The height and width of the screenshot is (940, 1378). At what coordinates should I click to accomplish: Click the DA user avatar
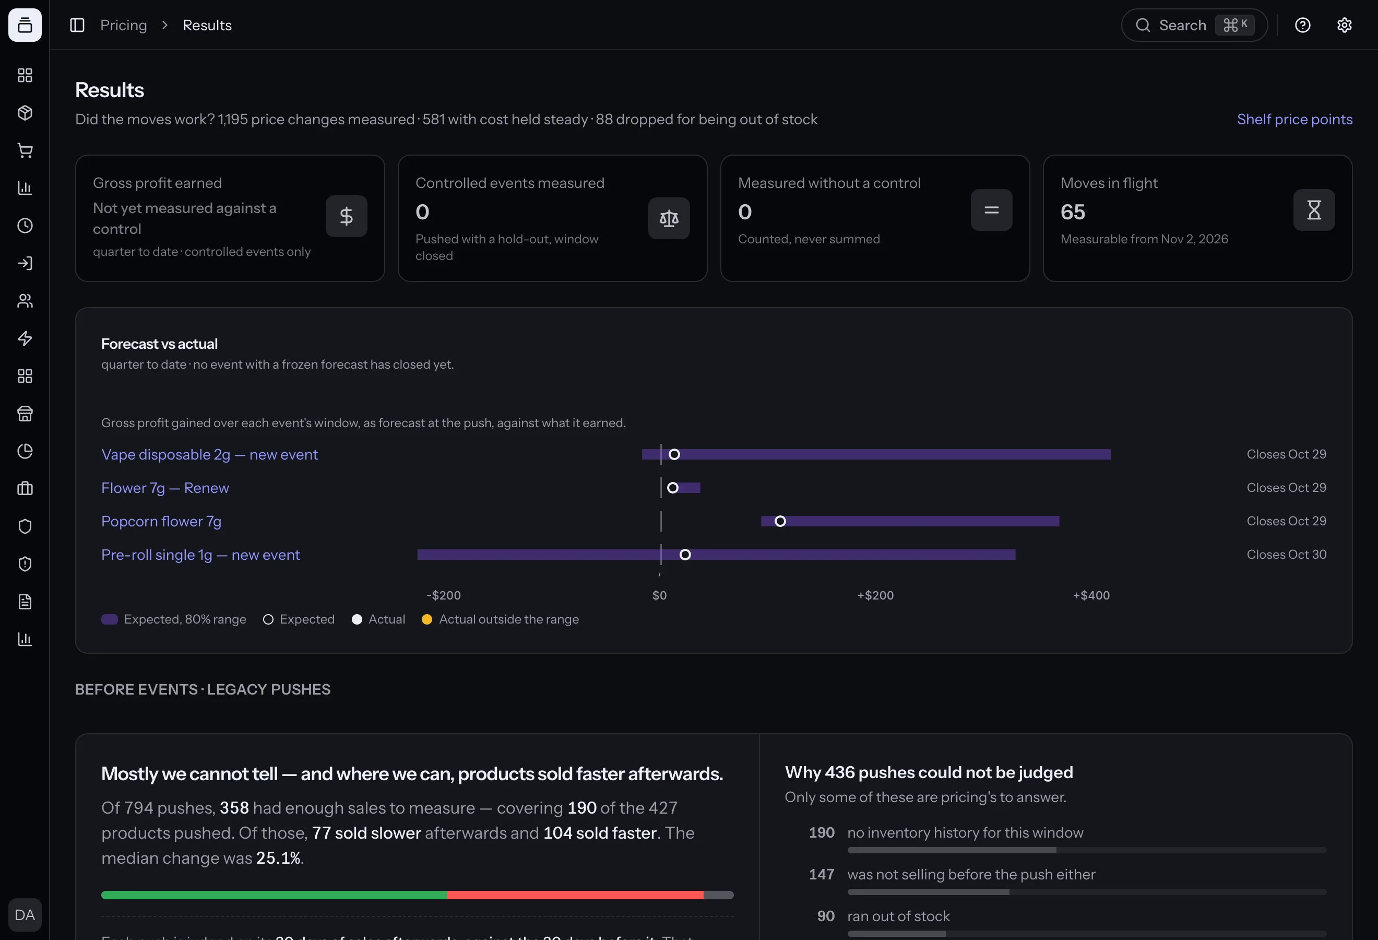coord(25,914)
